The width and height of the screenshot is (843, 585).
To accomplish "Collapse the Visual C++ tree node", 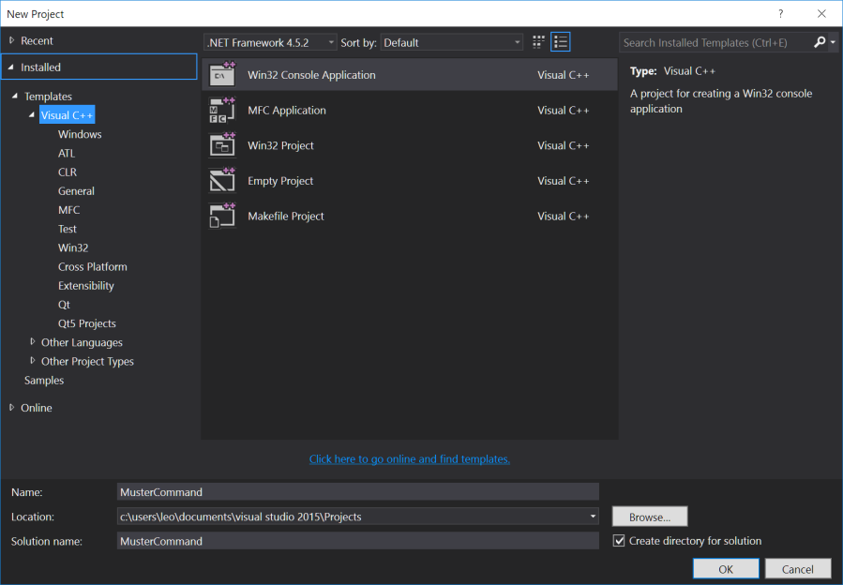I will point(32,114).
